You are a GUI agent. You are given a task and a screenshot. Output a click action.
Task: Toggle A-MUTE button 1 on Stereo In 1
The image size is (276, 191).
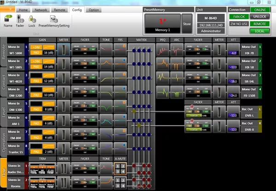[x=118, y=166]
